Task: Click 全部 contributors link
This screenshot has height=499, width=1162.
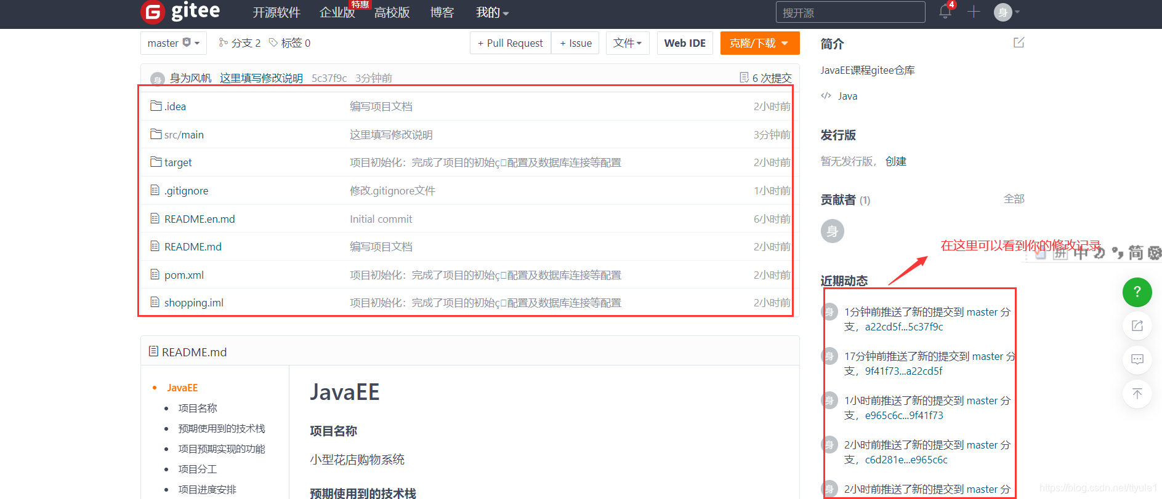Action: (x=1014, y=199)
